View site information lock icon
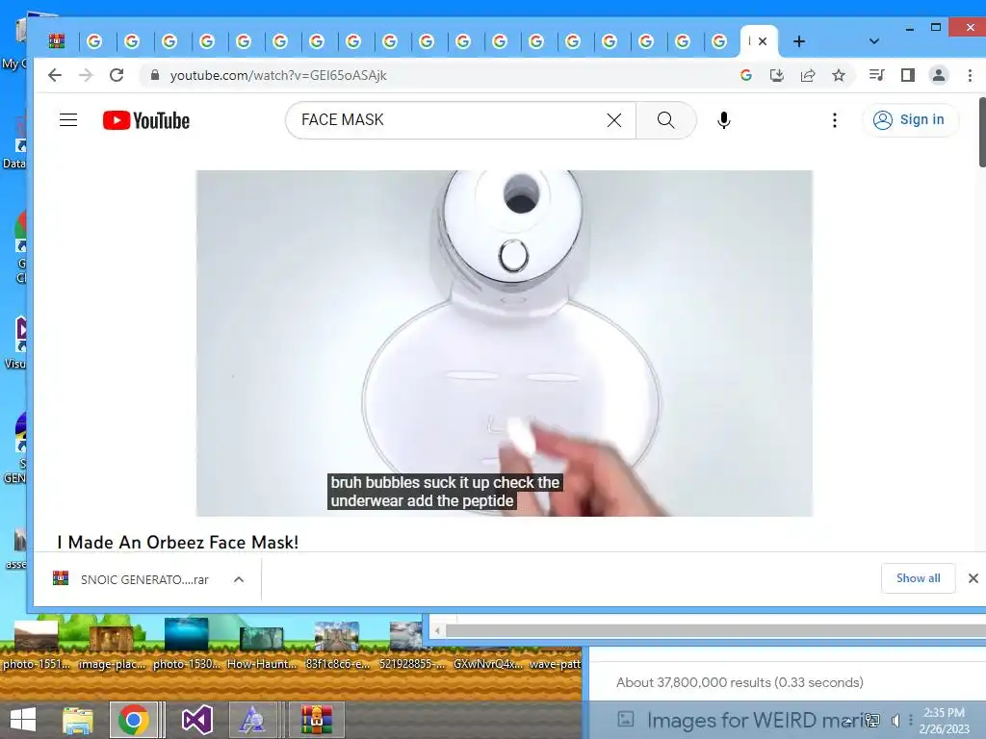 click(155, 75)
